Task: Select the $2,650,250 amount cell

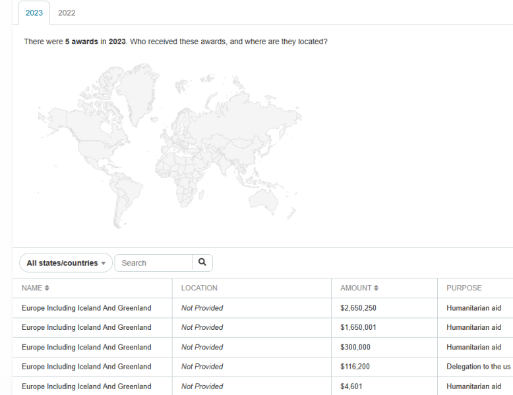Action: (x=358, y=308)
